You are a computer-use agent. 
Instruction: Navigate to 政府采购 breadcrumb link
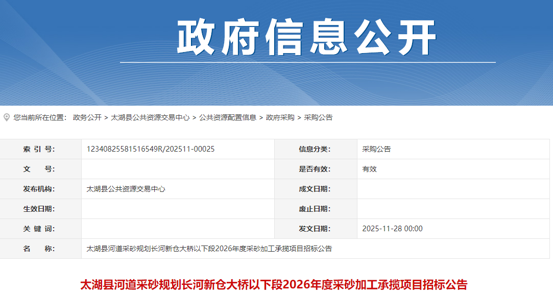(x=280, y=117)
